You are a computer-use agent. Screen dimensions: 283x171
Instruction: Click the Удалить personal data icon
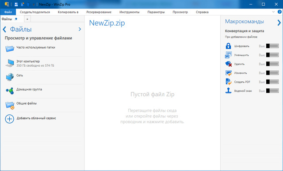(x=228, y=64)
